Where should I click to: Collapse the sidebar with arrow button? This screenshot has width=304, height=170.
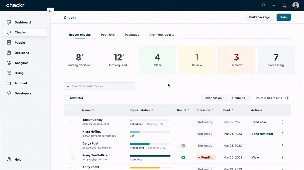pos(50,11)
